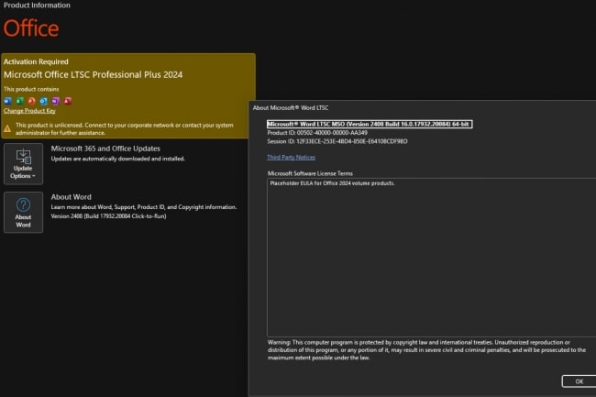Screen dimensions: 596x397
Task: Select the highlighted Word LTSC version line
Action: tap(370, 124)
